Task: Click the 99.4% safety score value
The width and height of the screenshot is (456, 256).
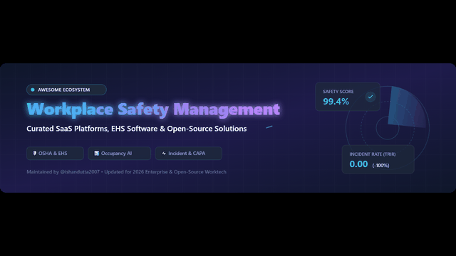Action: (336, 101)
